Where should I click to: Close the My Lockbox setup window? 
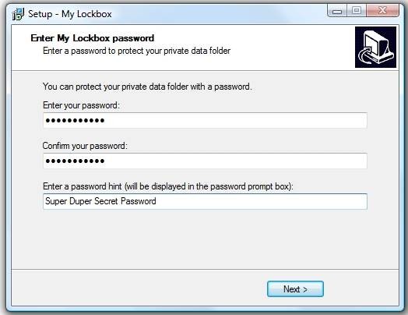(x=382, y=11)
